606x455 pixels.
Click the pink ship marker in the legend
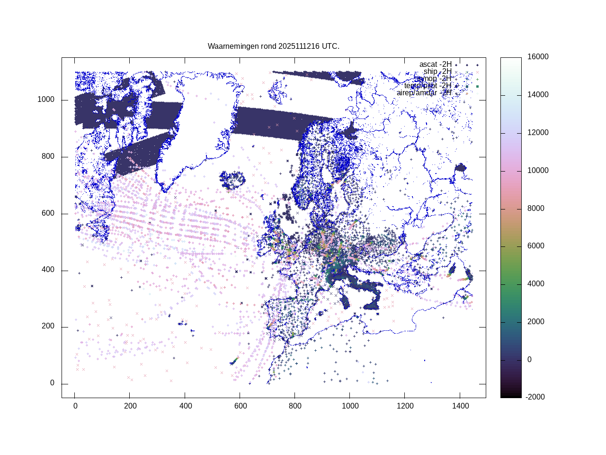477,72
